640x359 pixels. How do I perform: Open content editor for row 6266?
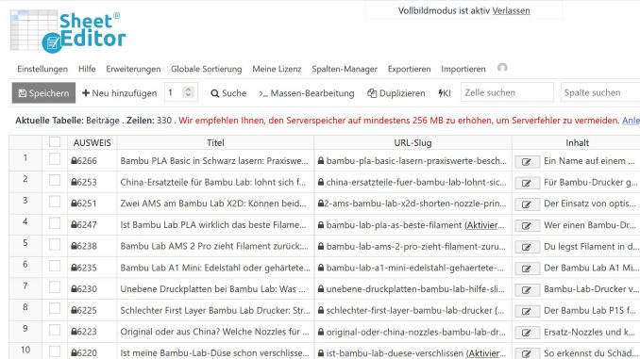point(527,162)
